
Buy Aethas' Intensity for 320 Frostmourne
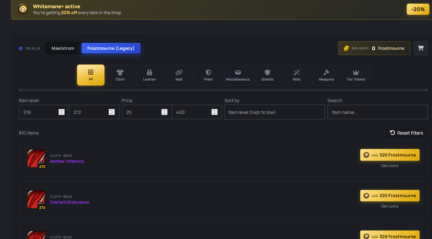[x=390, y=155]
